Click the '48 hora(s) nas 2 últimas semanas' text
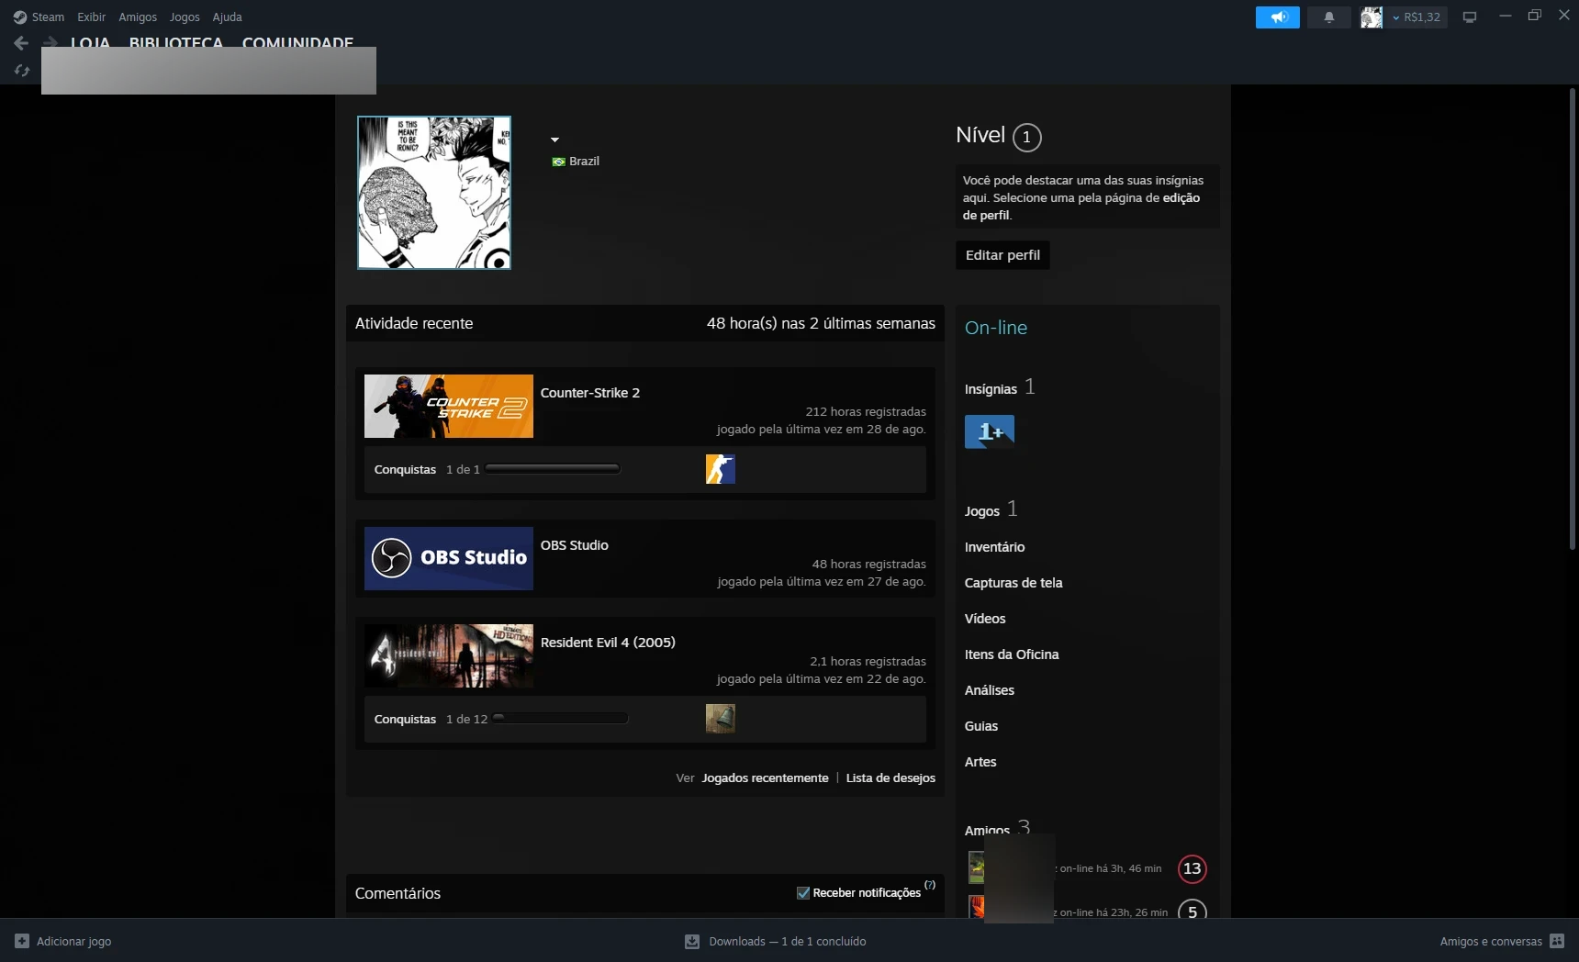 821,323
